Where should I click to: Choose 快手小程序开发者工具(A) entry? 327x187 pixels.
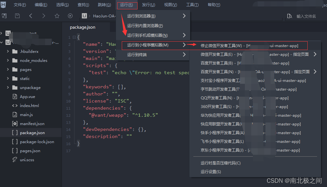point(255,133)
